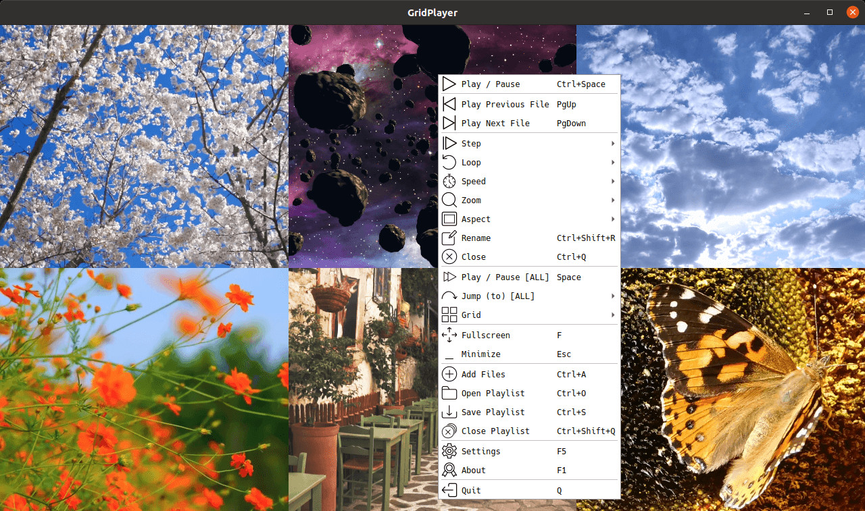Click the Play / Pause triangle icon
865x511 pixels.
tap(449, 84)
